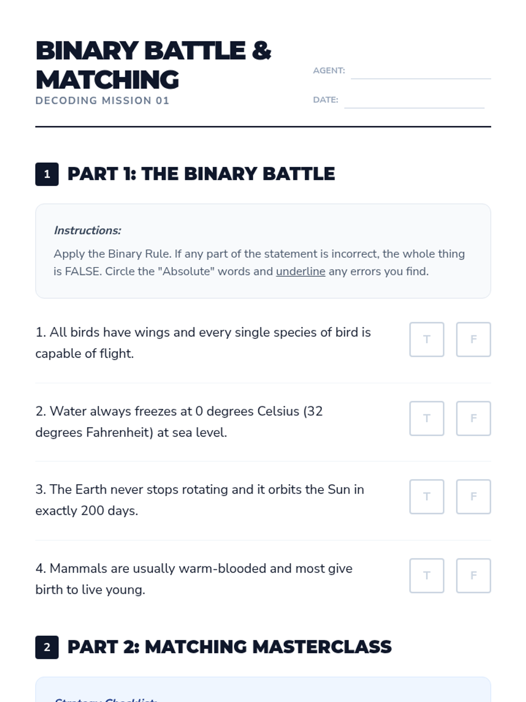
Task: Click the Part 1: The Binary Battle heading
Action: [201, 174]
